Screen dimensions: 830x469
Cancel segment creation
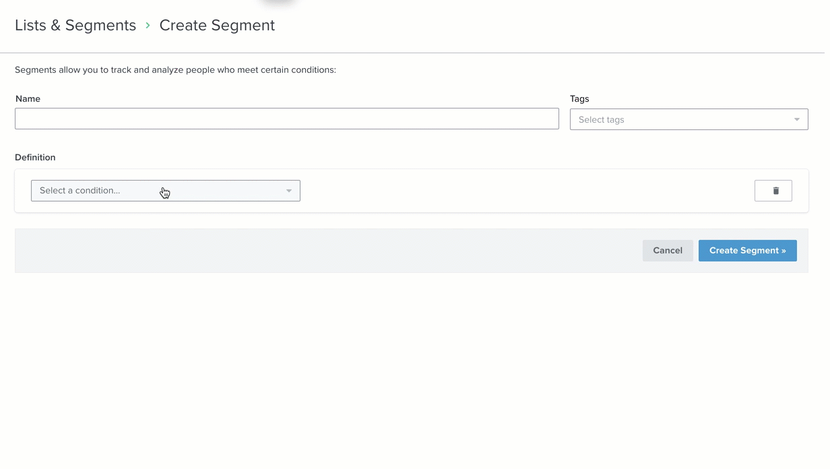(667, 251)
